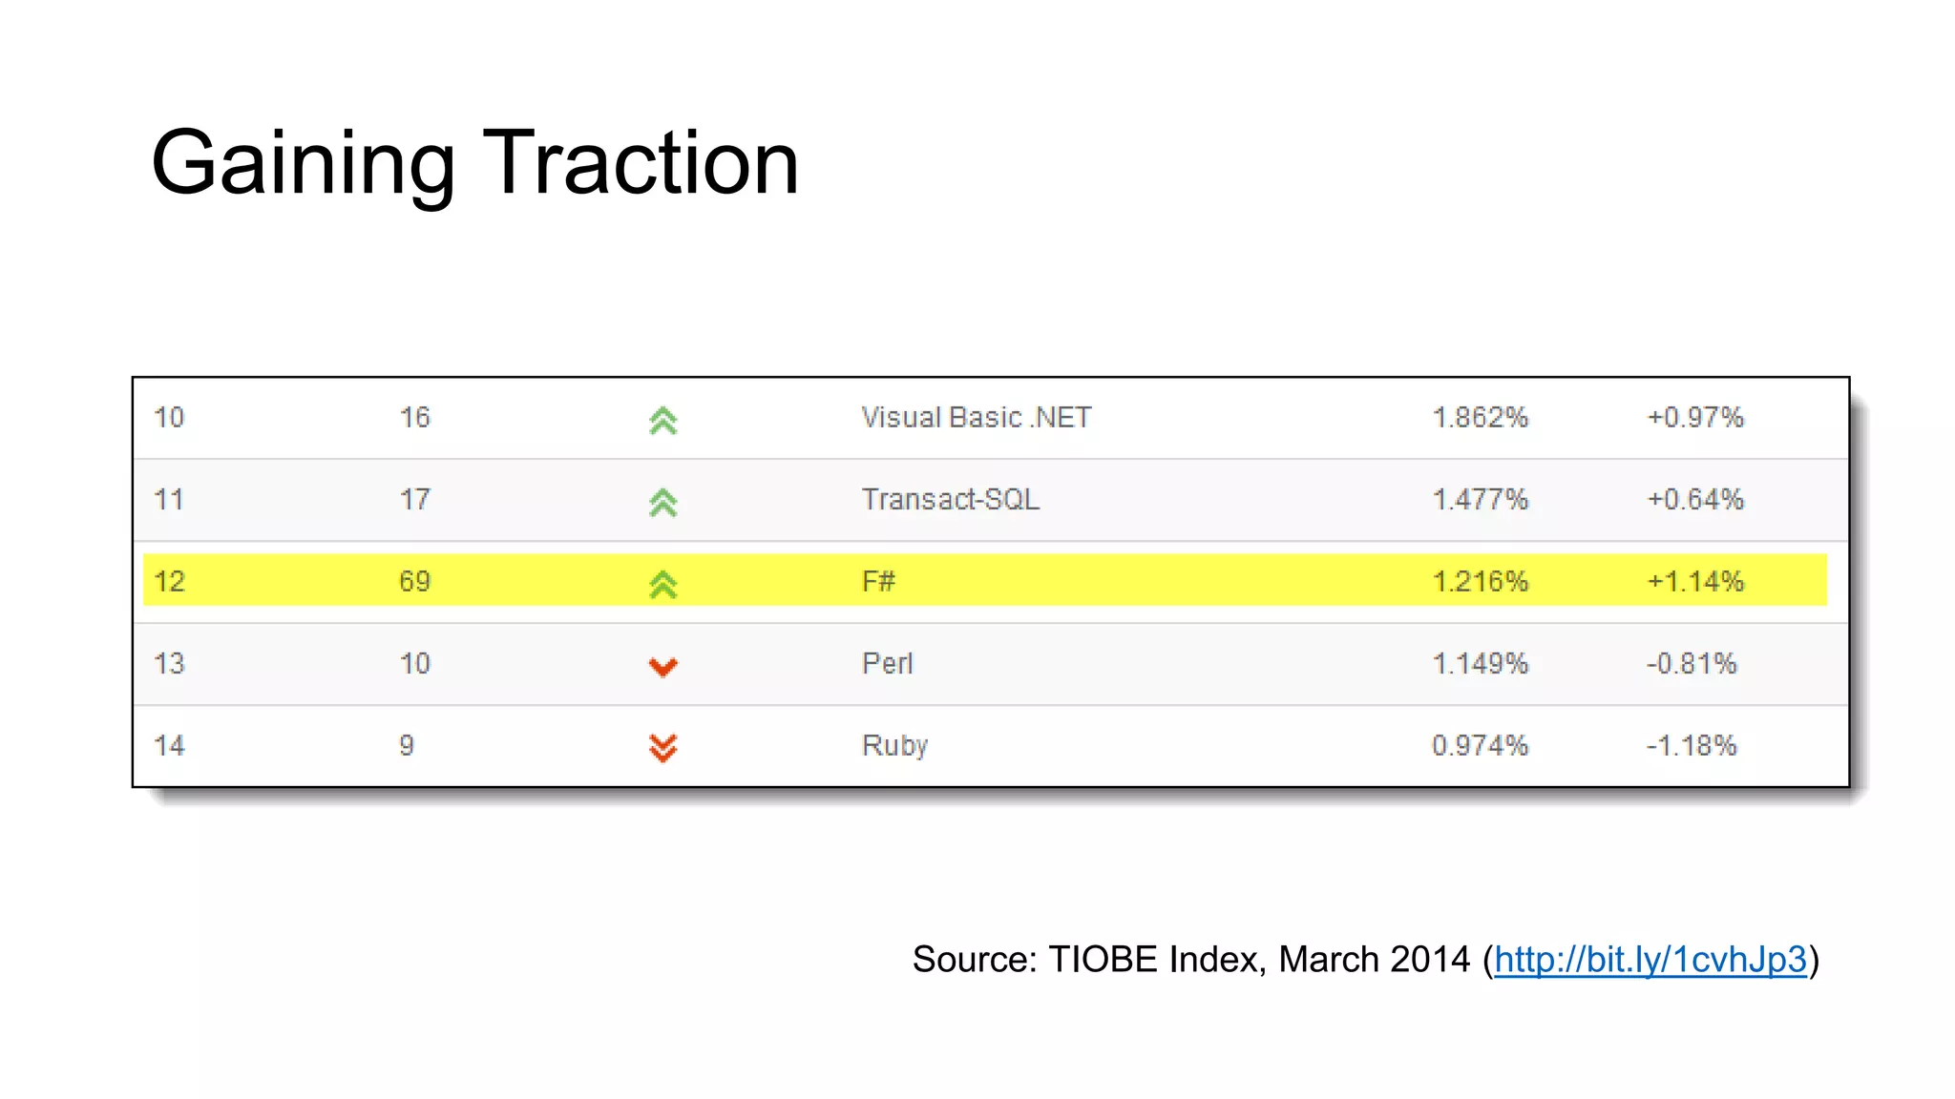
Task: Click the 1.862% rating value
Action: pos(1480,418)
